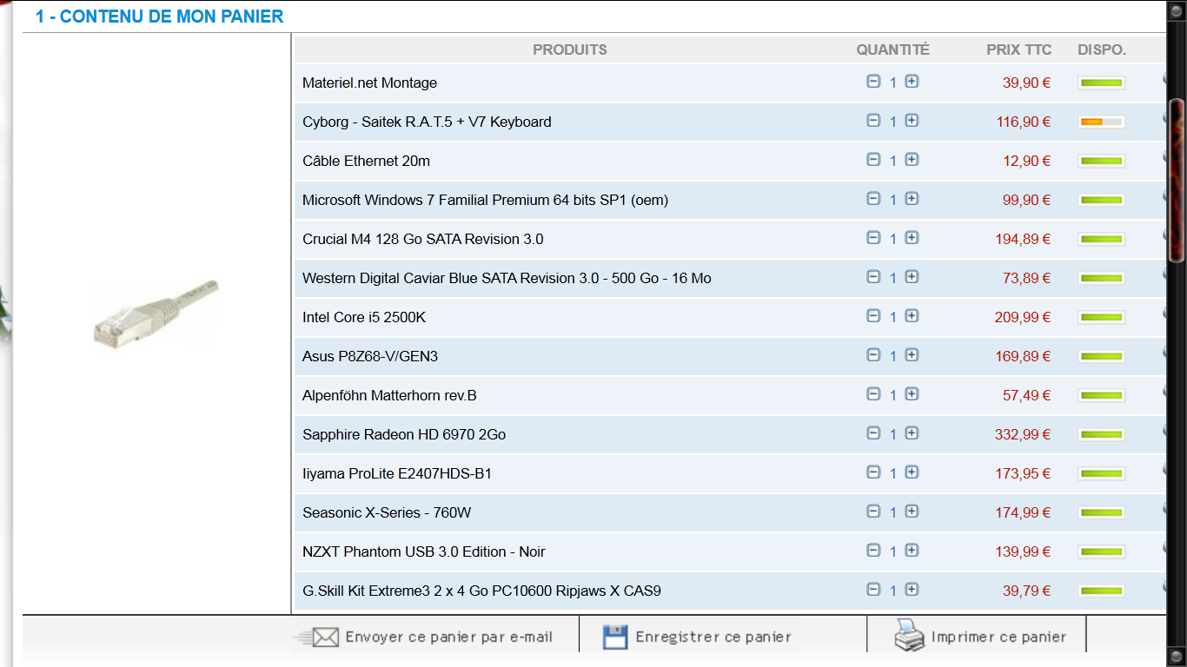
Task: Click plus icon for Câble Ethernet 20m
Action: pos(912,160)
